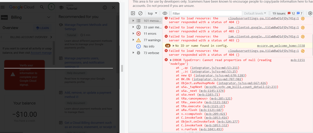Click the verbose bug icon in sidebar

139,53
